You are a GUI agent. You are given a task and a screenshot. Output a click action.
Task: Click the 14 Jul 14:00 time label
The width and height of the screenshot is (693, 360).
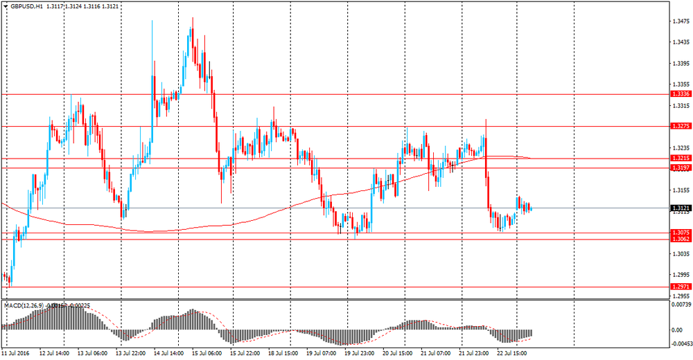(x=169, y=353)
